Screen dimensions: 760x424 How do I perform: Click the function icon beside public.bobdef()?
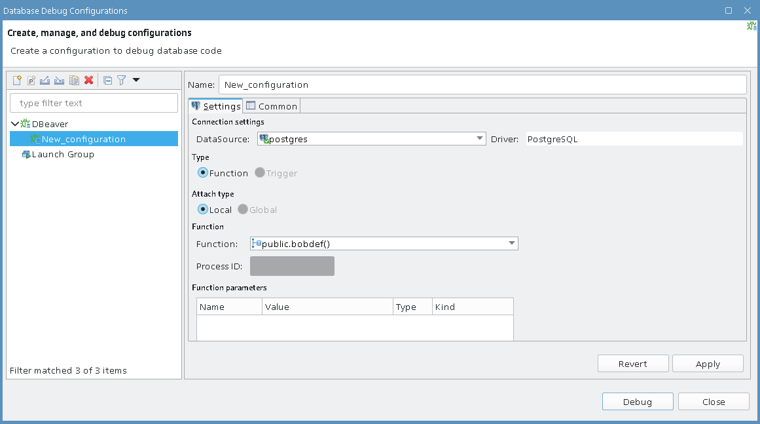(257, 244)
